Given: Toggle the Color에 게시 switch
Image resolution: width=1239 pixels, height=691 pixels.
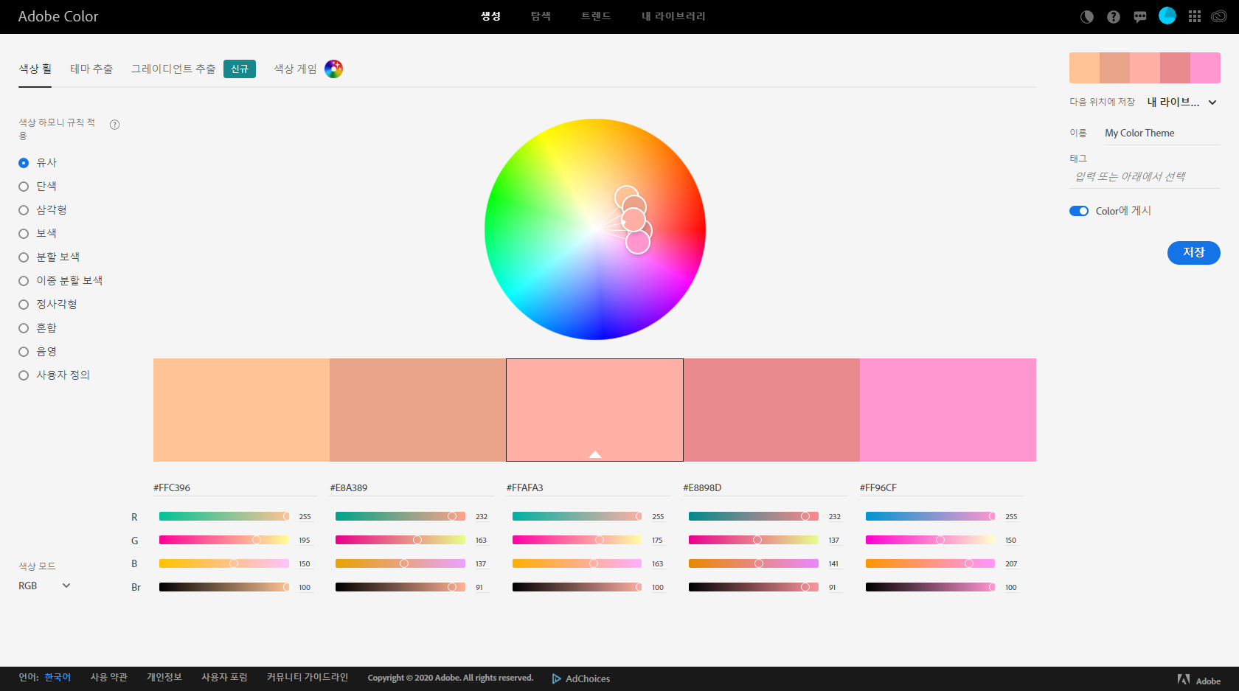Looking at the screenshot, I should 1079,211.
